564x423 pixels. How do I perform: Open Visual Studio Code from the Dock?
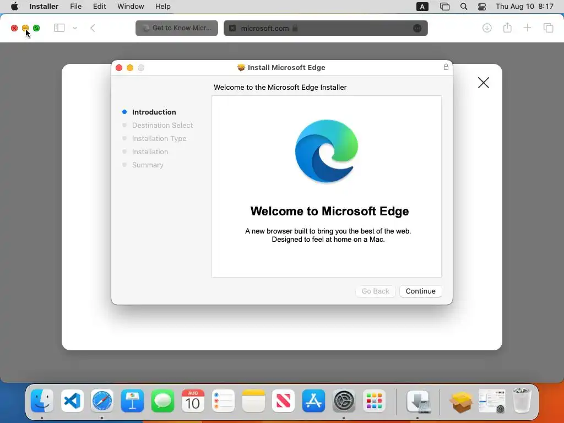tap(72, 401)
